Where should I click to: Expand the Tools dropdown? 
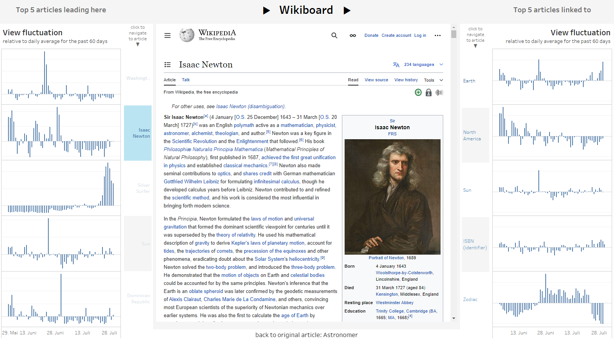point(433,80)
